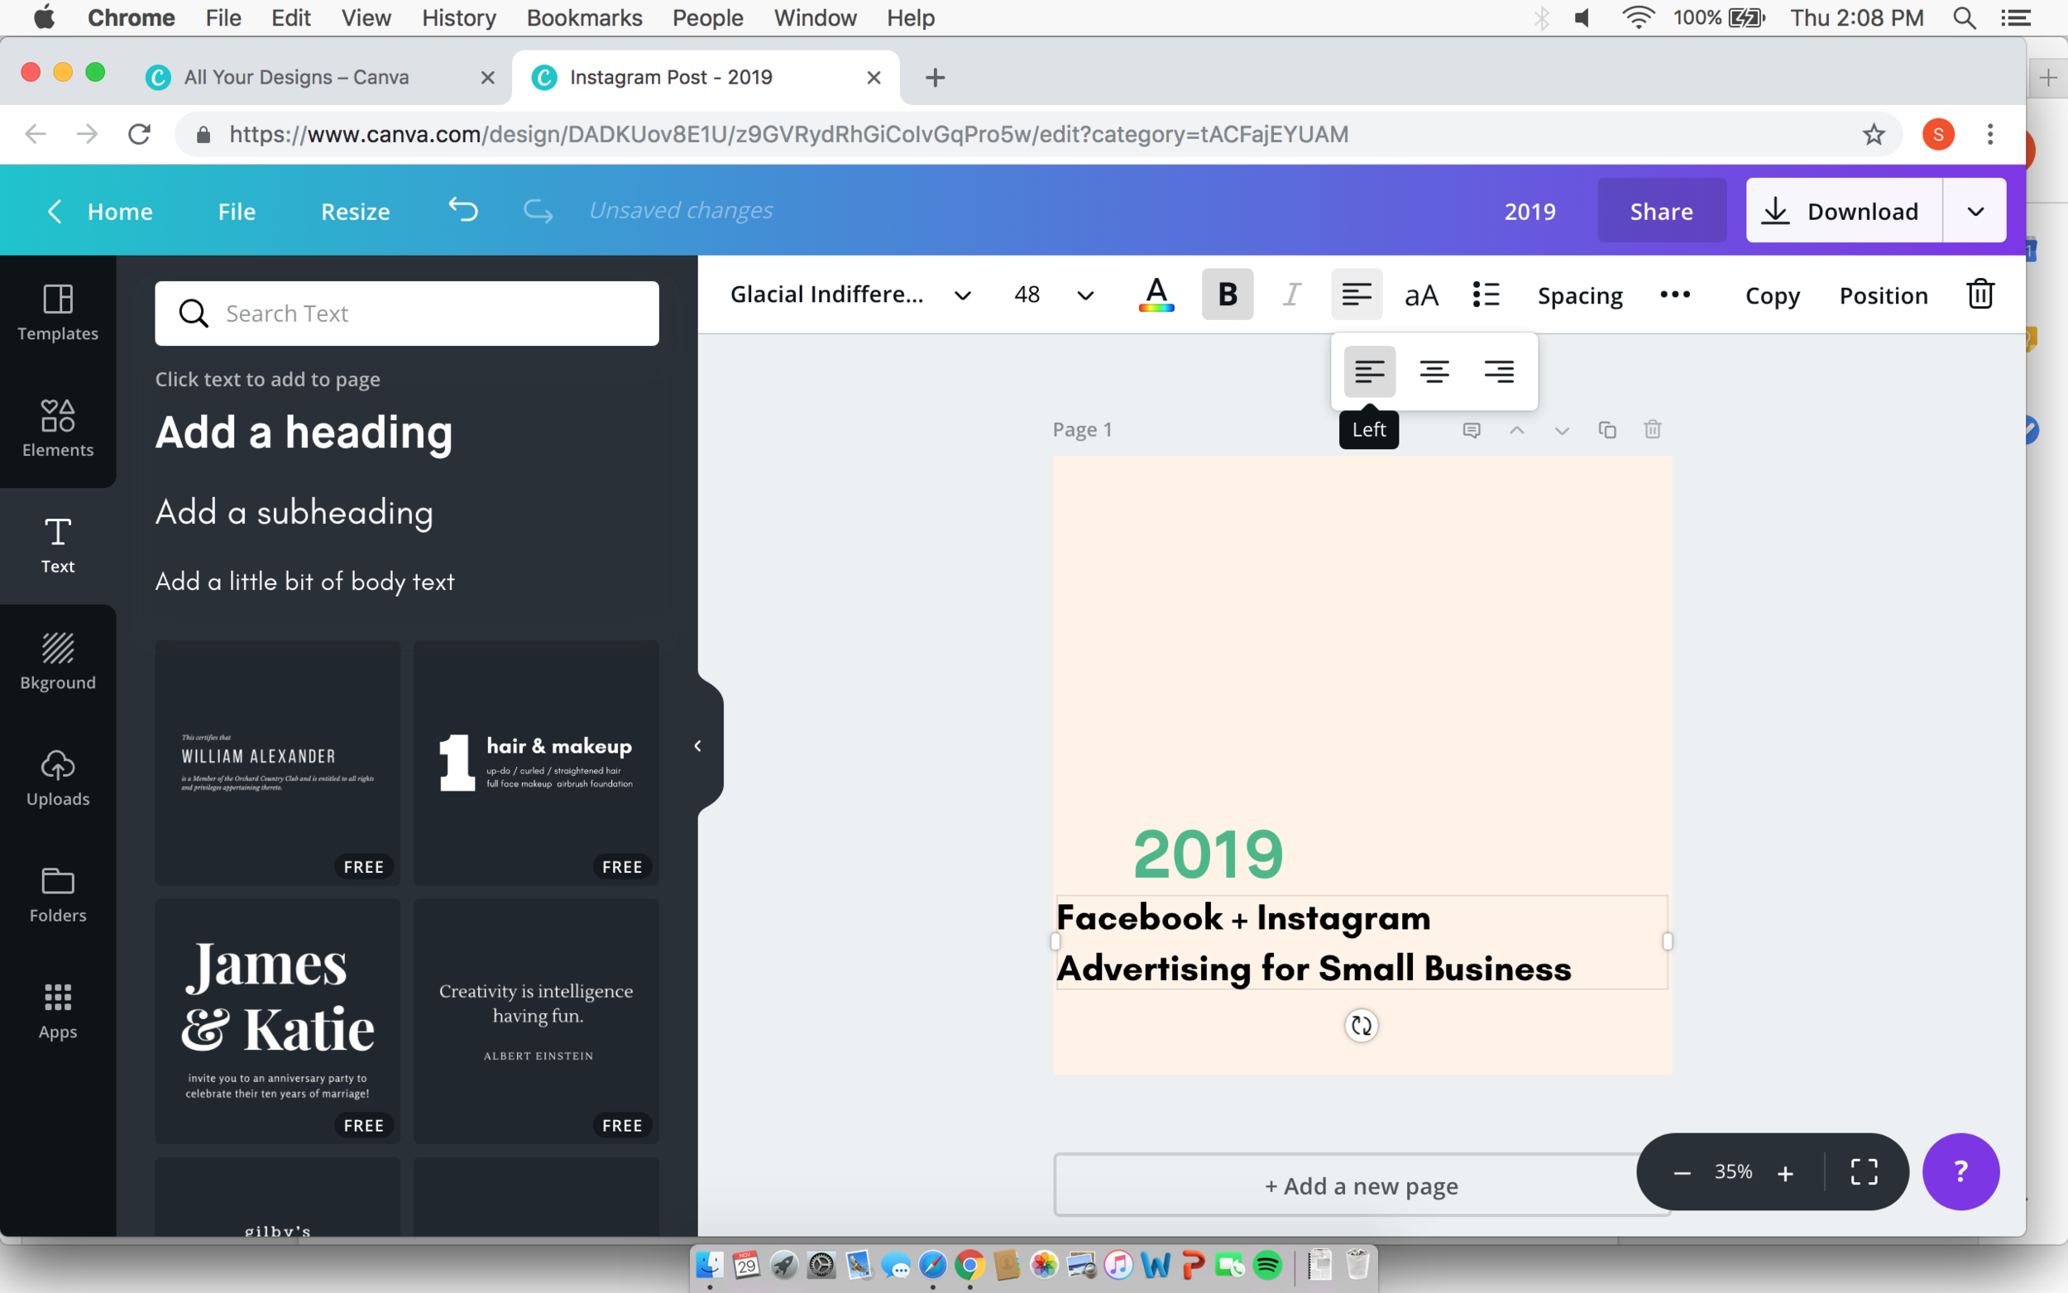The image size is (2068, 1293).
Task: Open the Bkground sidebar panel
Action: click(x=58, y=661)
